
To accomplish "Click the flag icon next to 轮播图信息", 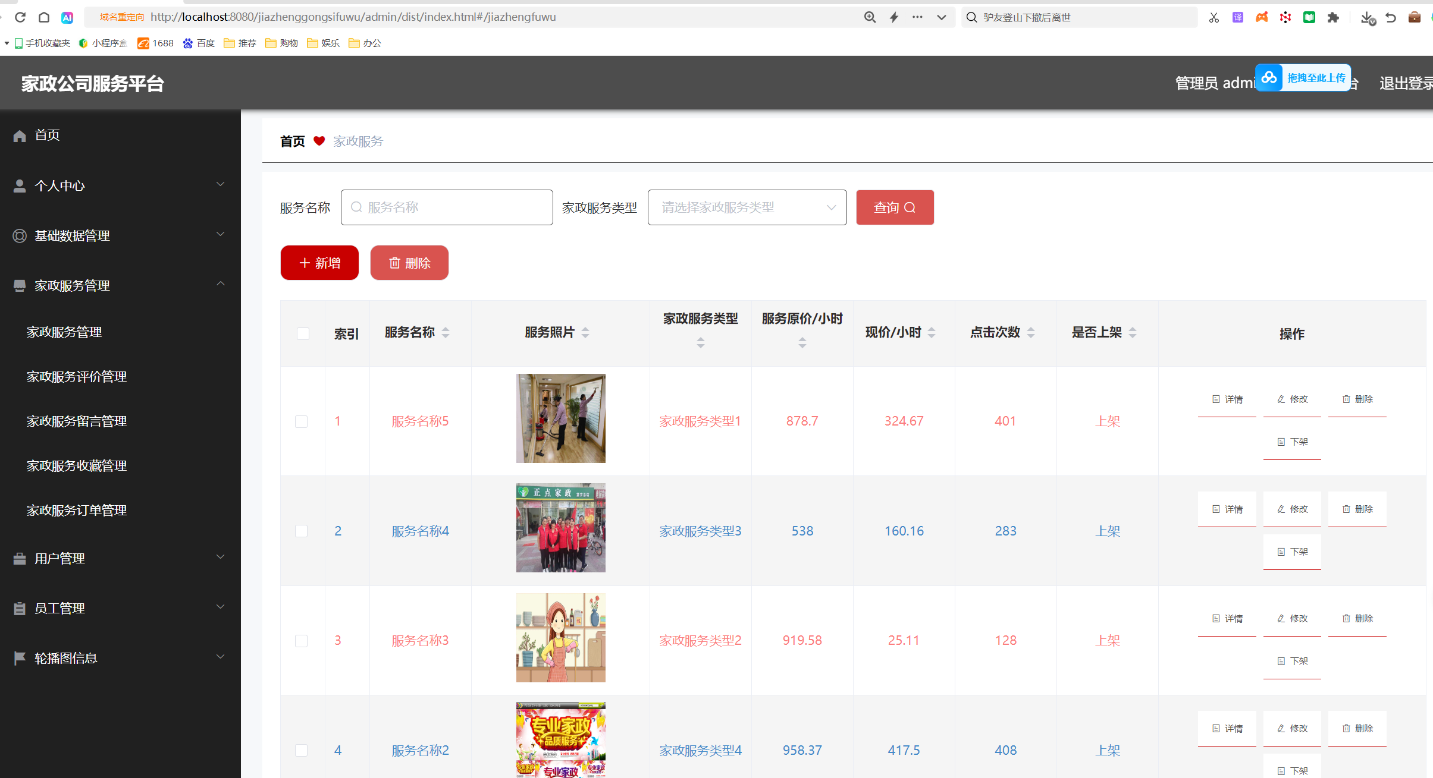I will click(18, 657).
